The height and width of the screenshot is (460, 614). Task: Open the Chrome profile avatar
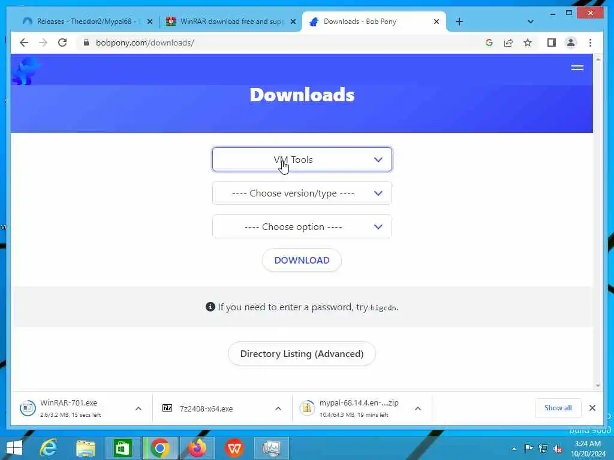[571, 43]
